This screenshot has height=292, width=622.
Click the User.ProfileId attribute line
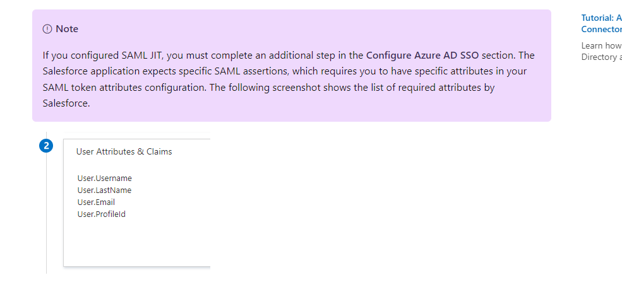102,214
